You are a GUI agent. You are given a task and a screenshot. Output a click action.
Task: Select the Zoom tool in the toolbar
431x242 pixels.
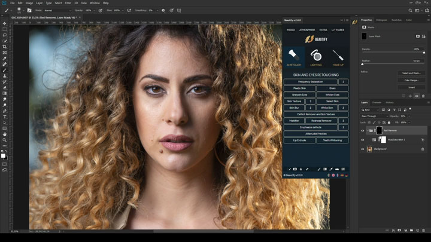pyautogui.click(x=4, y=140)
